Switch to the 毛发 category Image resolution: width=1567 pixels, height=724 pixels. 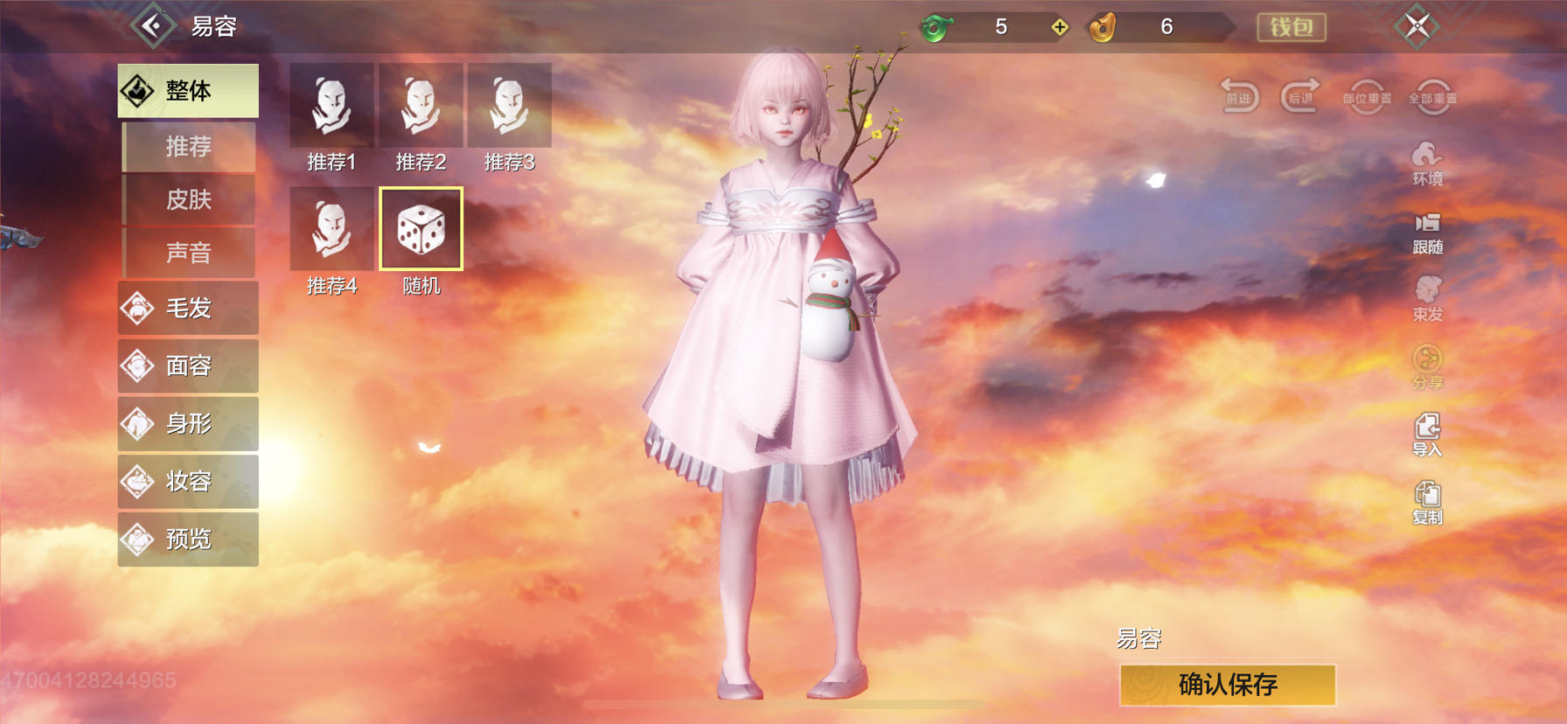188,308
